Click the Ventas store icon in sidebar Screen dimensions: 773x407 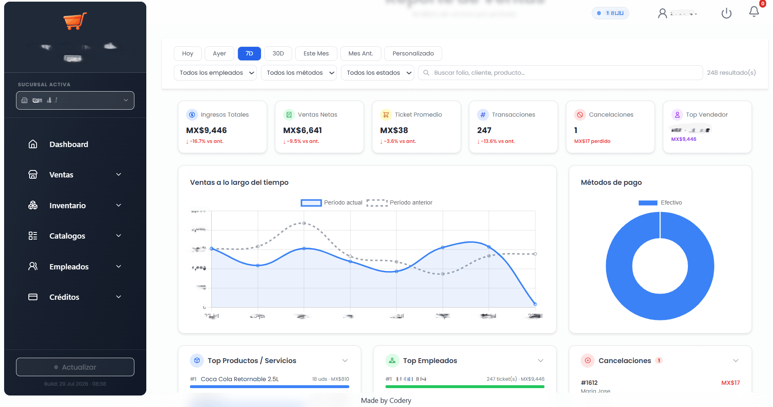[x=33, y=175]
